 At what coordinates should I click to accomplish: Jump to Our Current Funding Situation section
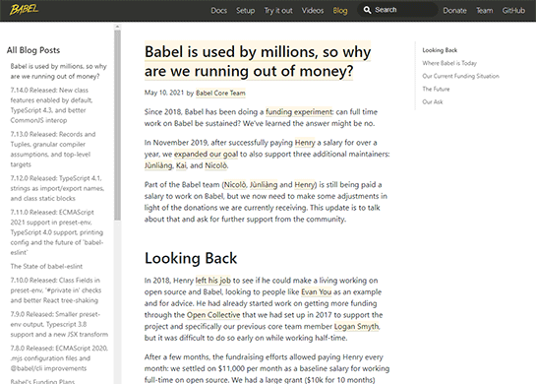[x=460, y=76]
